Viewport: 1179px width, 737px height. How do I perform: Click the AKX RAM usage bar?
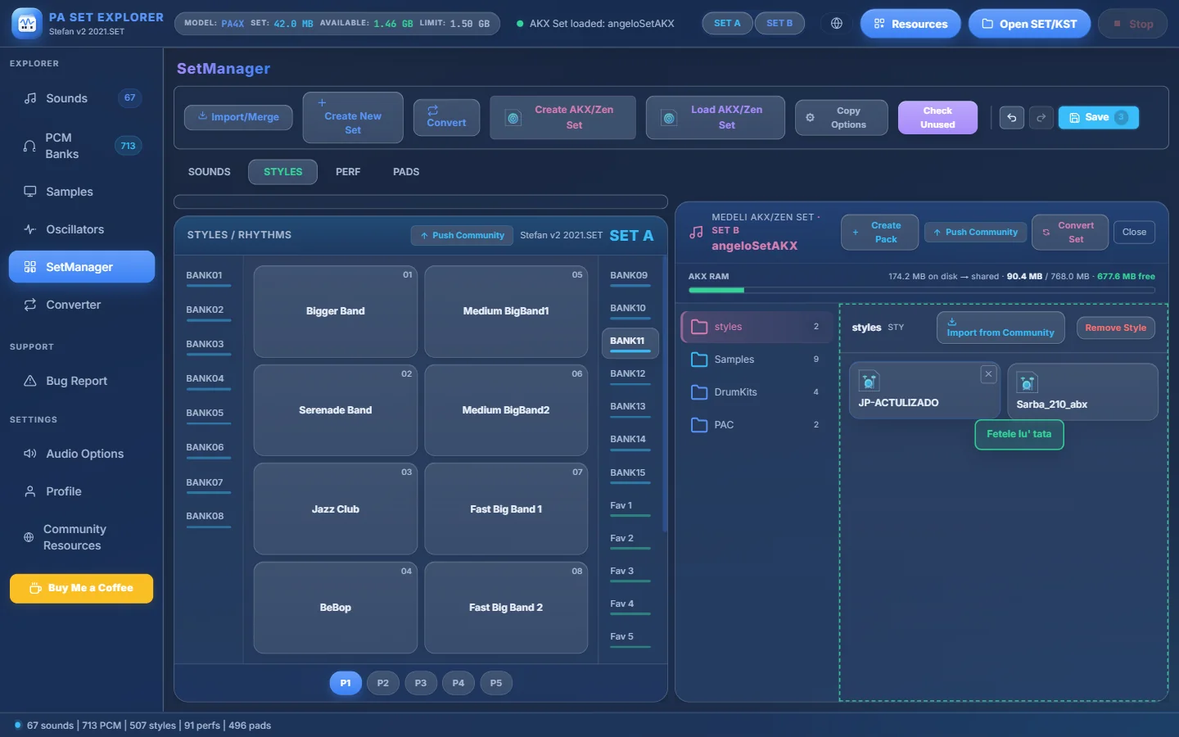[x=921, y=290]
